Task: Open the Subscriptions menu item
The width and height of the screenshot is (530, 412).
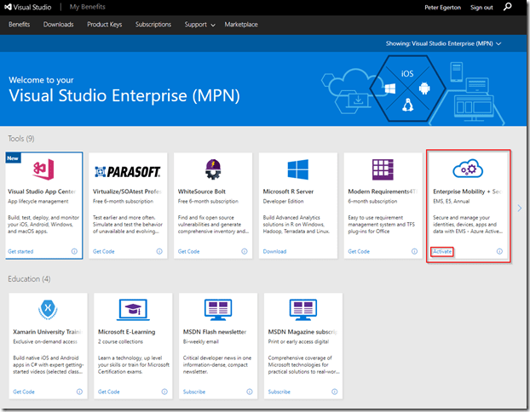Action: click(x=153, y=25)
